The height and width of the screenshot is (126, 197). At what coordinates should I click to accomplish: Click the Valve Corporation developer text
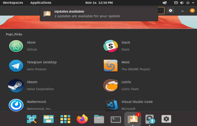click(x=40, y=89)
